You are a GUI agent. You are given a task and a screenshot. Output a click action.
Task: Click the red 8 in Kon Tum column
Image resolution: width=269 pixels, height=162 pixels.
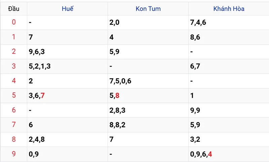(117, 96)
